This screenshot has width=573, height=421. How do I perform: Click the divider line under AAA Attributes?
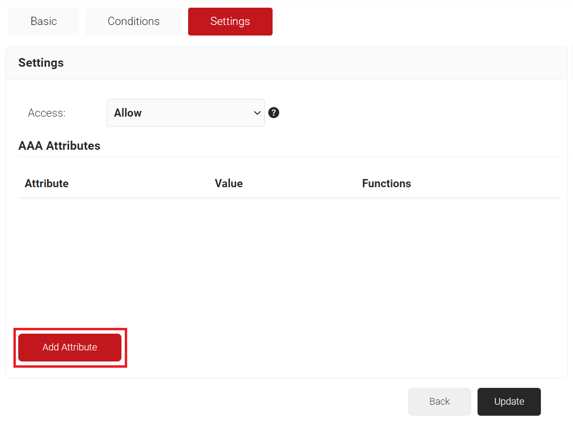288,156
